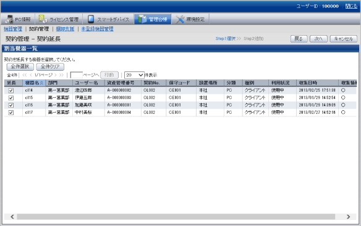Uncheck the 延長 checkbox for cl17
This screenshot has height=226, width=361.
pyautogui.click(x=11, y=113)
